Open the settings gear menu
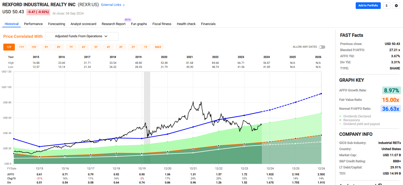Image resolution: width=403 pixels, height=185 pixels. [x=396, y=6]
